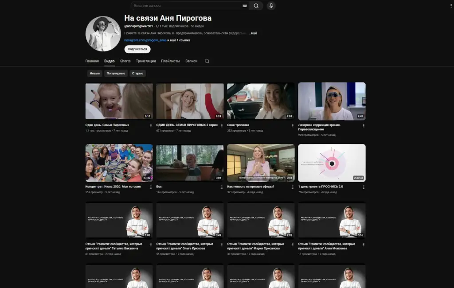Play thumbnail of Анна Моисеева review 5:16

(332, 221)
